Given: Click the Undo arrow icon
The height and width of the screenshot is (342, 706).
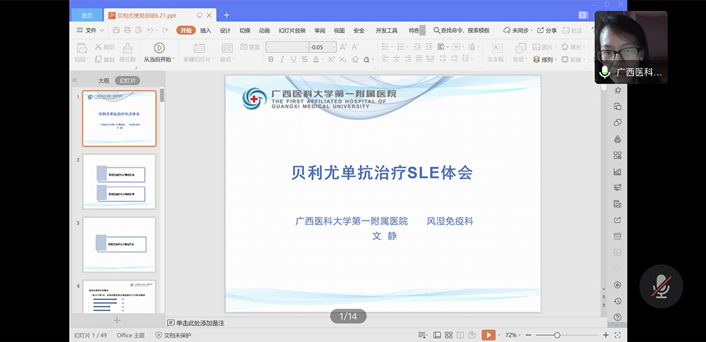Looking at the screenshot, I should click(150, 30).
